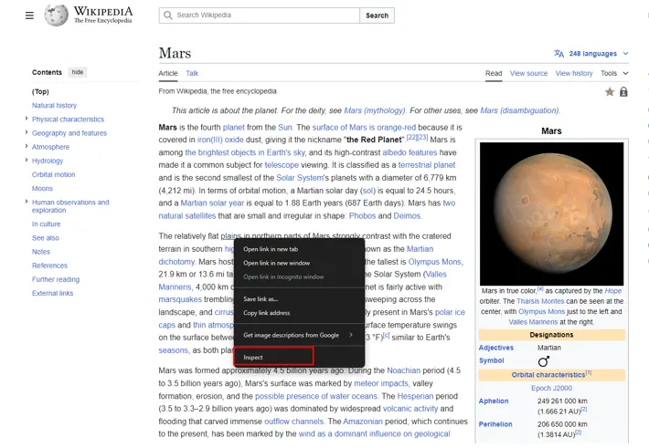Image resolution: width=649 pixels, height=448 pixels.
Task: Click the Wikipedia globe logo
Action: click(57, 16)
